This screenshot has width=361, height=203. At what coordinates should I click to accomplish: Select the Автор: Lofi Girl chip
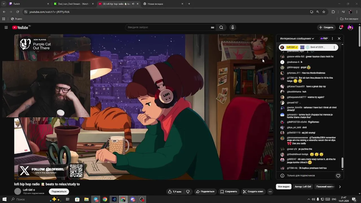tap(303, 187)
